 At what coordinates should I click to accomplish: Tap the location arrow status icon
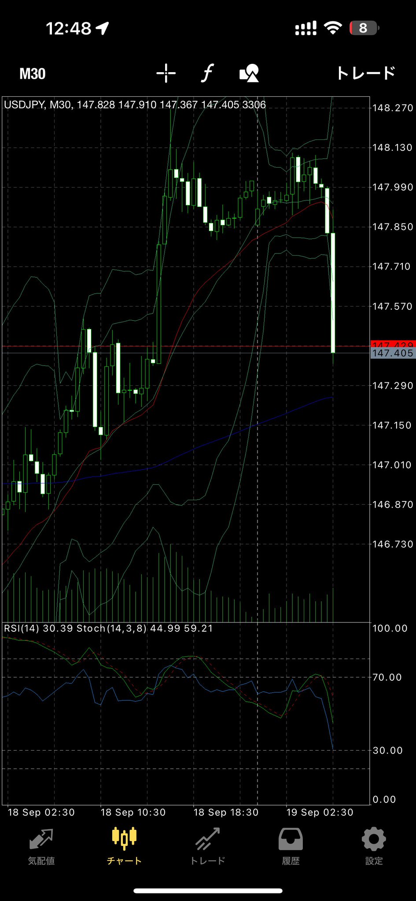pyautogui.click(x=102, y=29)
